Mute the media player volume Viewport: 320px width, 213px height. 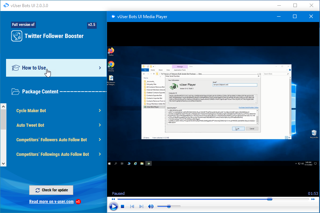(x=151, y=207)
